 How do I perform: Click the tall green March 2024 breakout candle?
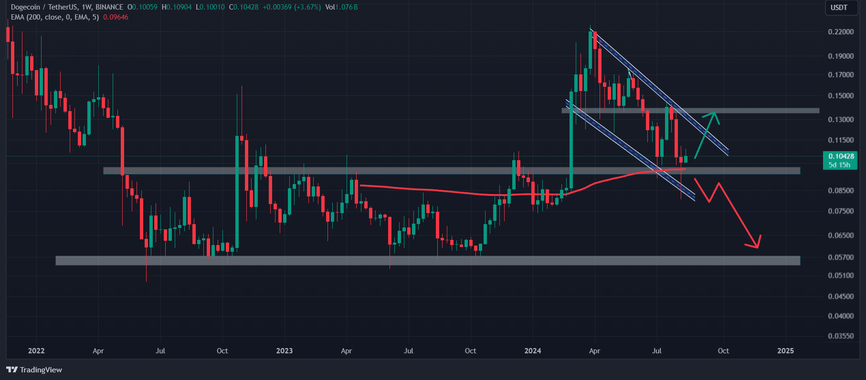pyautogui.click(x=571, y=141)
